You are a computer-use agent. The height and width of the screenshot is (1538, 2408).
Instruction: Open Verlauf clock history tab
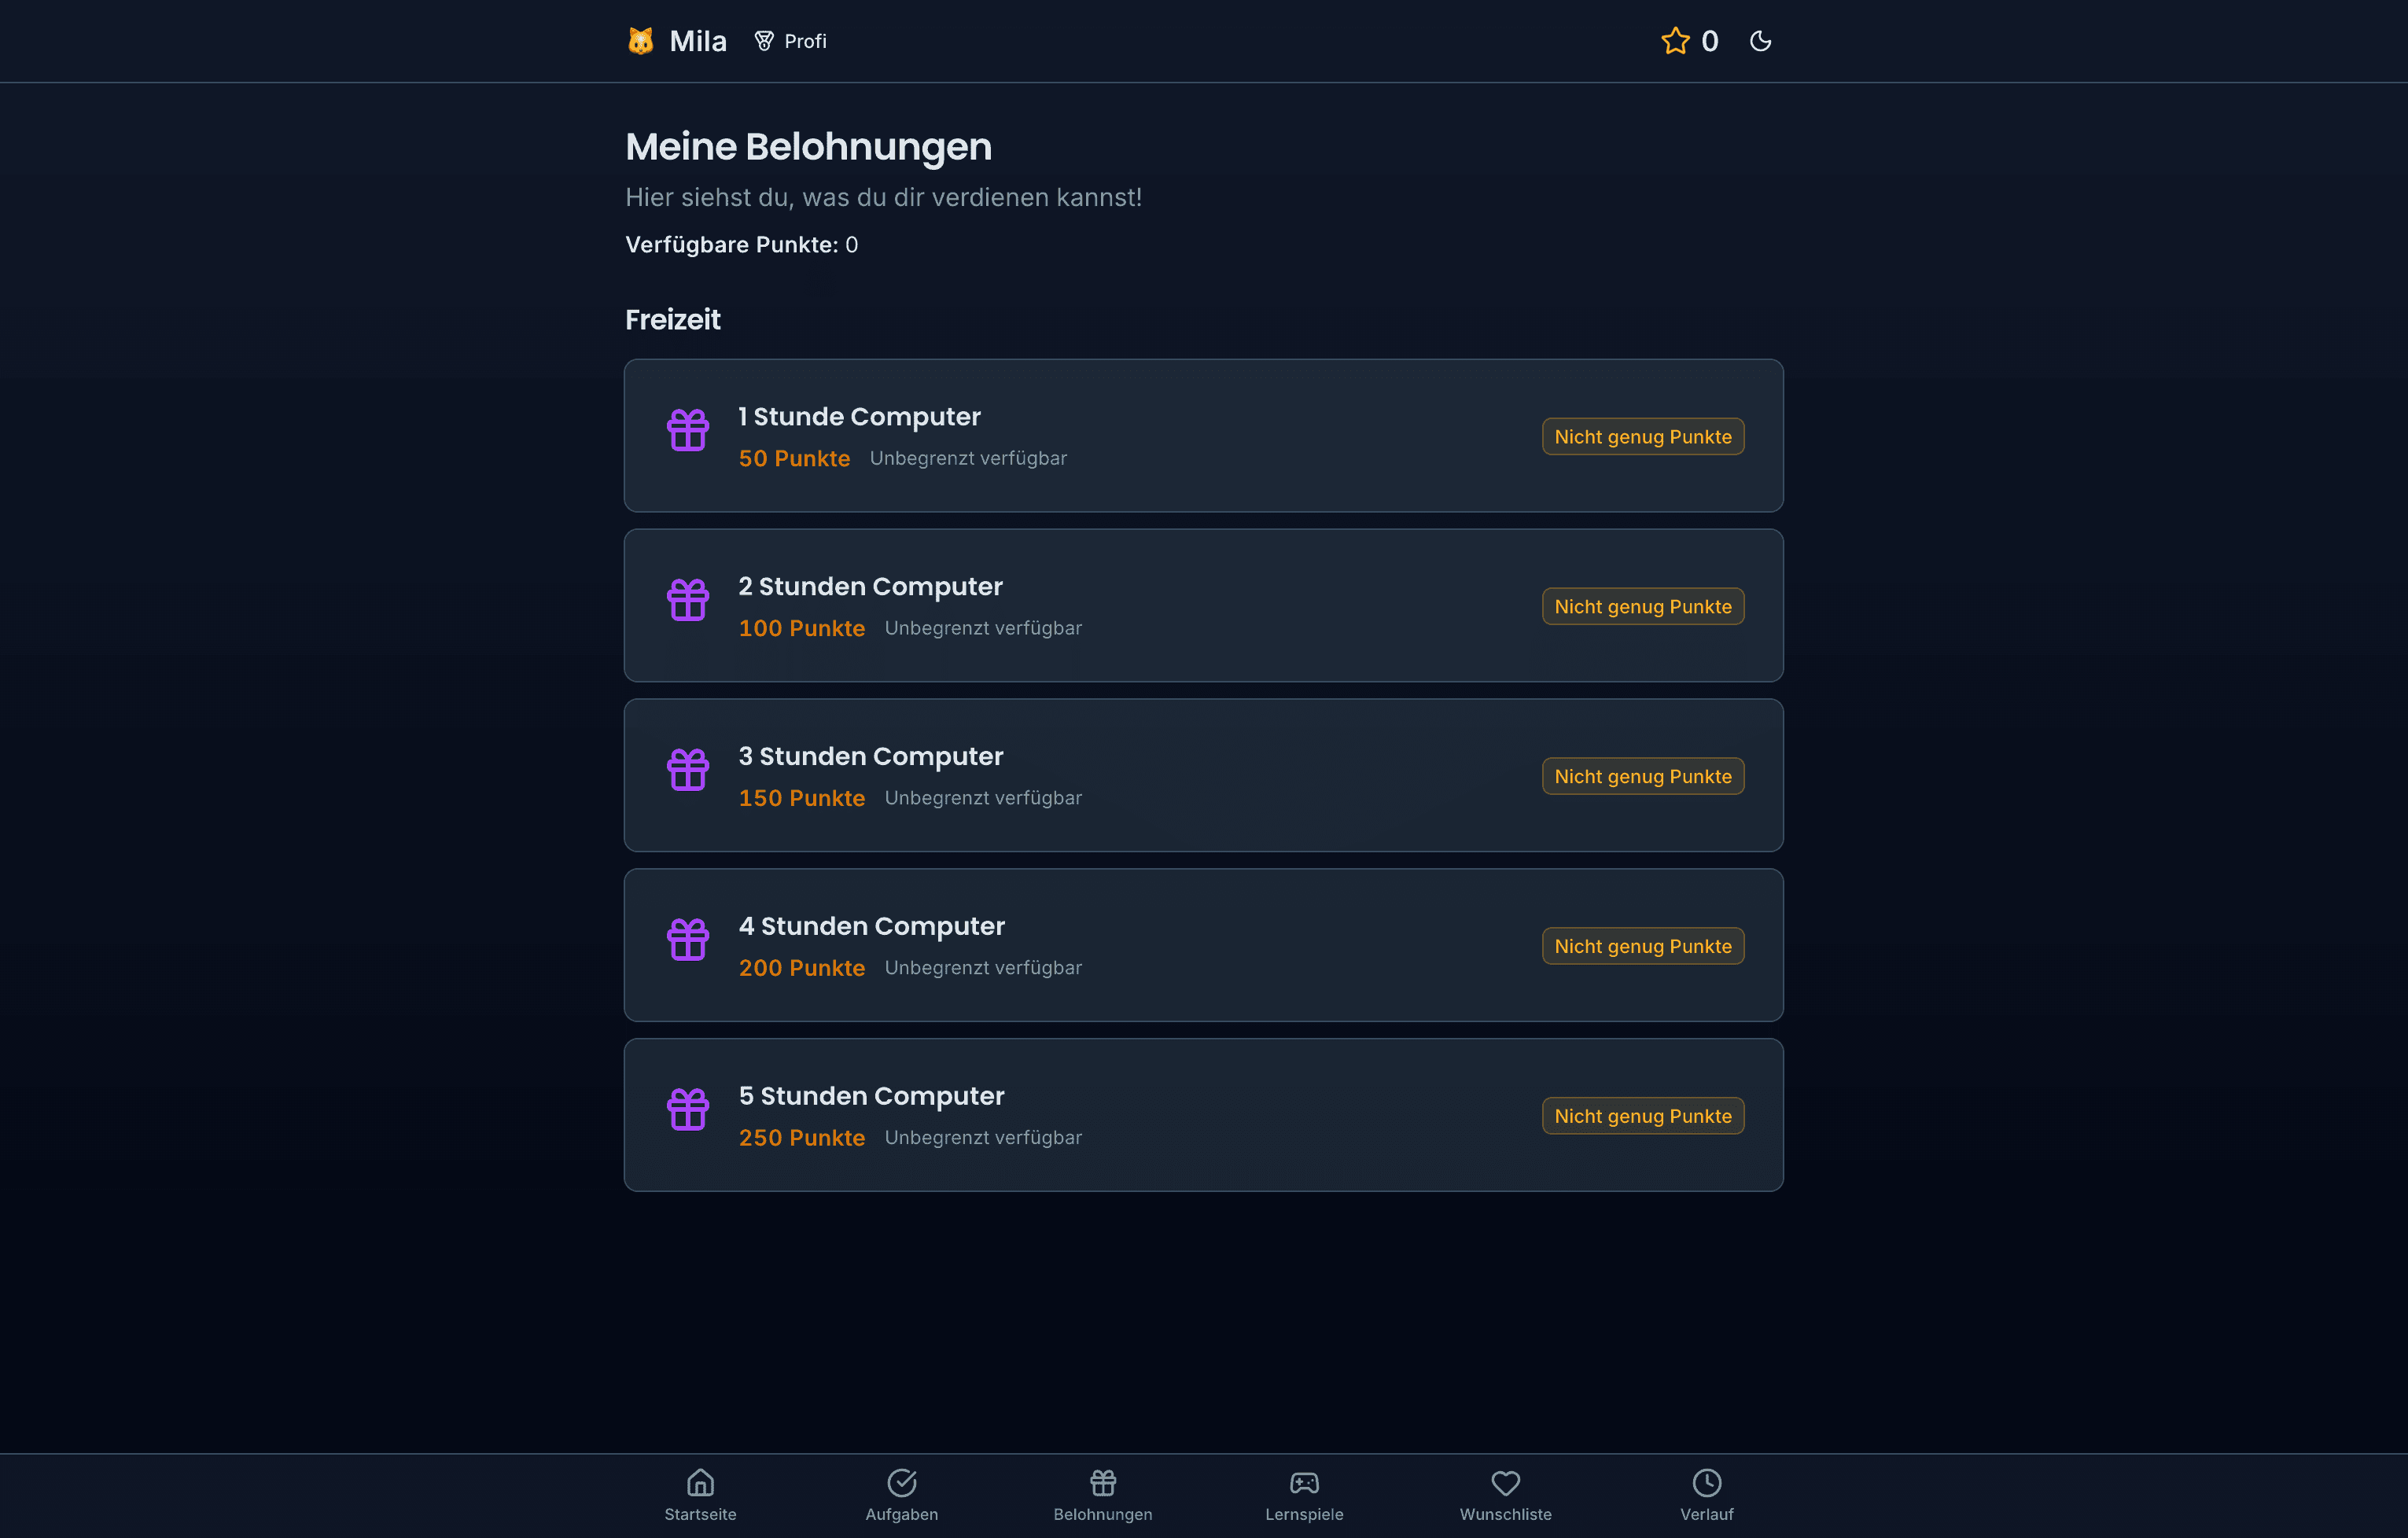[1706, 1494]
